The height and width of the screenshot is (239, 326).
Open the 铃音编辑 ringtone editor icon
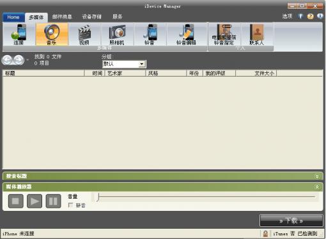(x=187, y=34)
